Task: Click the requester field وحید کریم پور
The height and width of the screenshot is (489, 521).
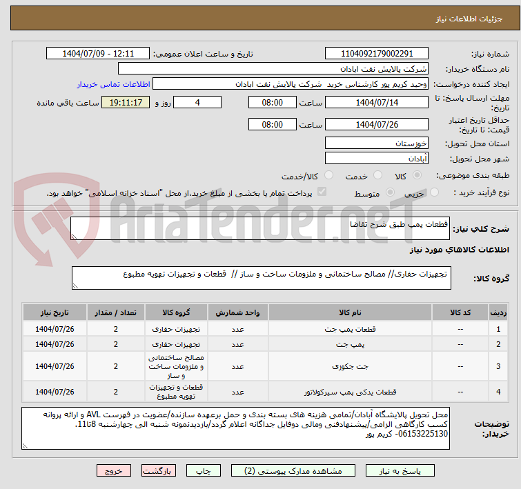Action: tap(291, 84)
